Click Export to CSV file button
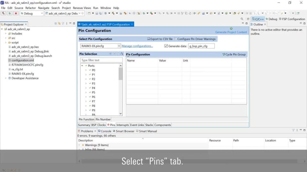Viewport: 307px width, 172px height. [160, 39]
